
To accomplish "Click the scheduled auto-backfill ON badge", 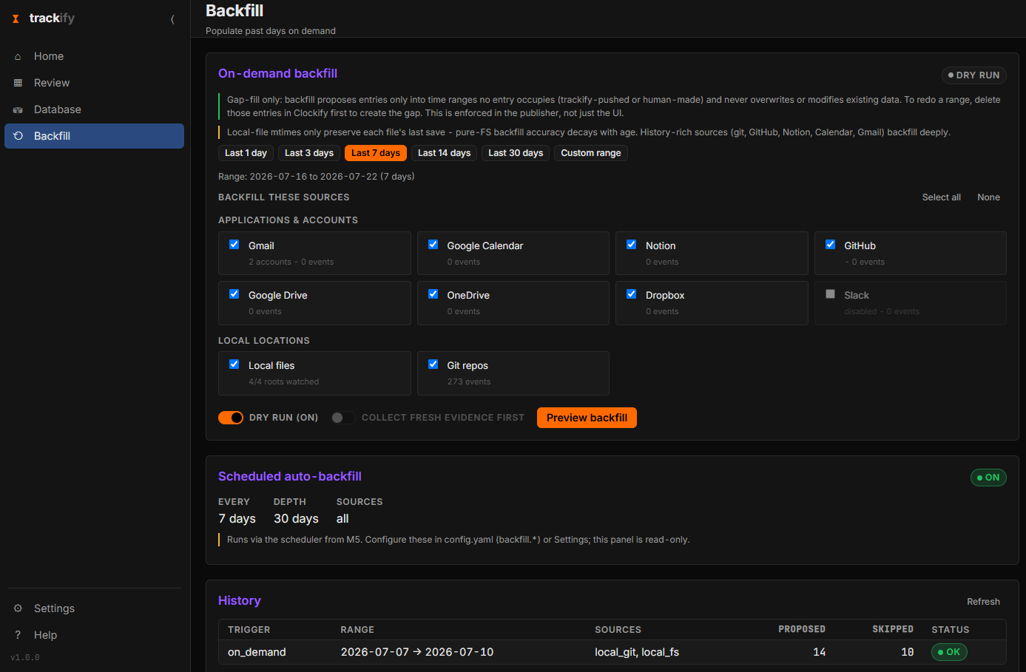I will pyautogui.click(x=988, y=478).
